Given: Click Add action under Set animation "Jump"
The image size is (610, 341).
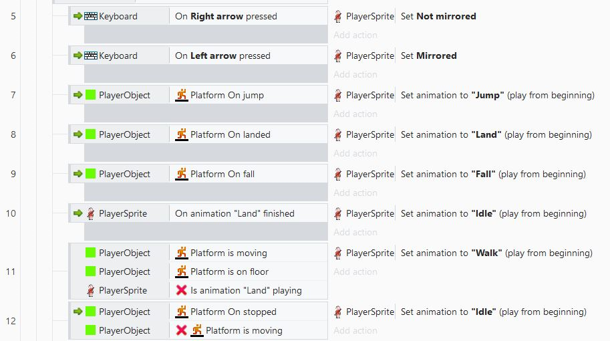Looking at the screenshot, I should 355,114.
